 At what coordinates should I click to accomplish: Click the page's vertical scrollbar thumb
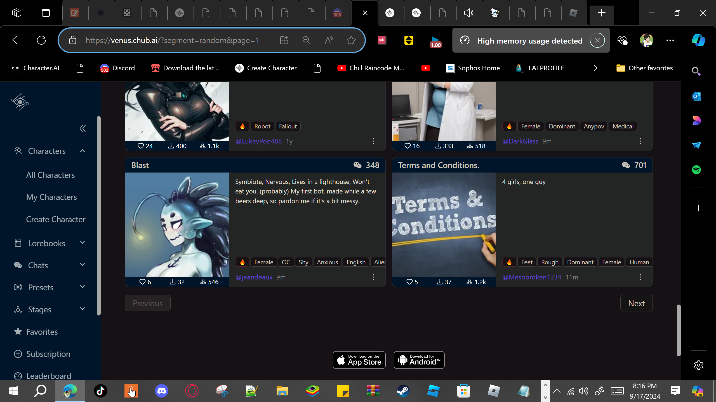coord(679,330)
